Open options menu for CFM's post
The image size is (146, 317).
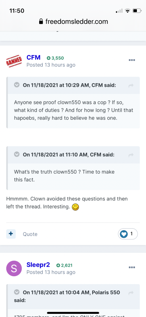pyautogui.click(x=132, y=60)
